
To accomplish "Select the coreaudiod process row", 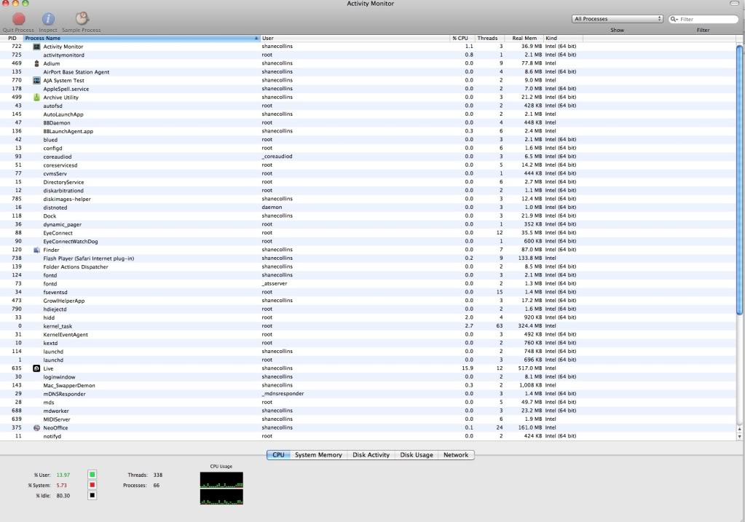I will point(368,157).
